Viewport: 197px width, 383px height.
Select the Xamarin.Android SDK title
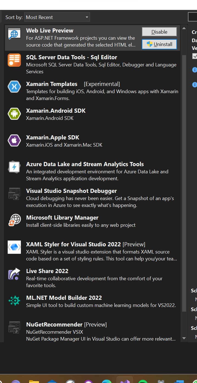[56, 111]
